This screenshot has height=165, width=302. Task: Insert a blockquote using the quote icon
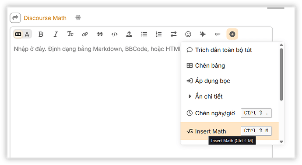tap(100, 34)
